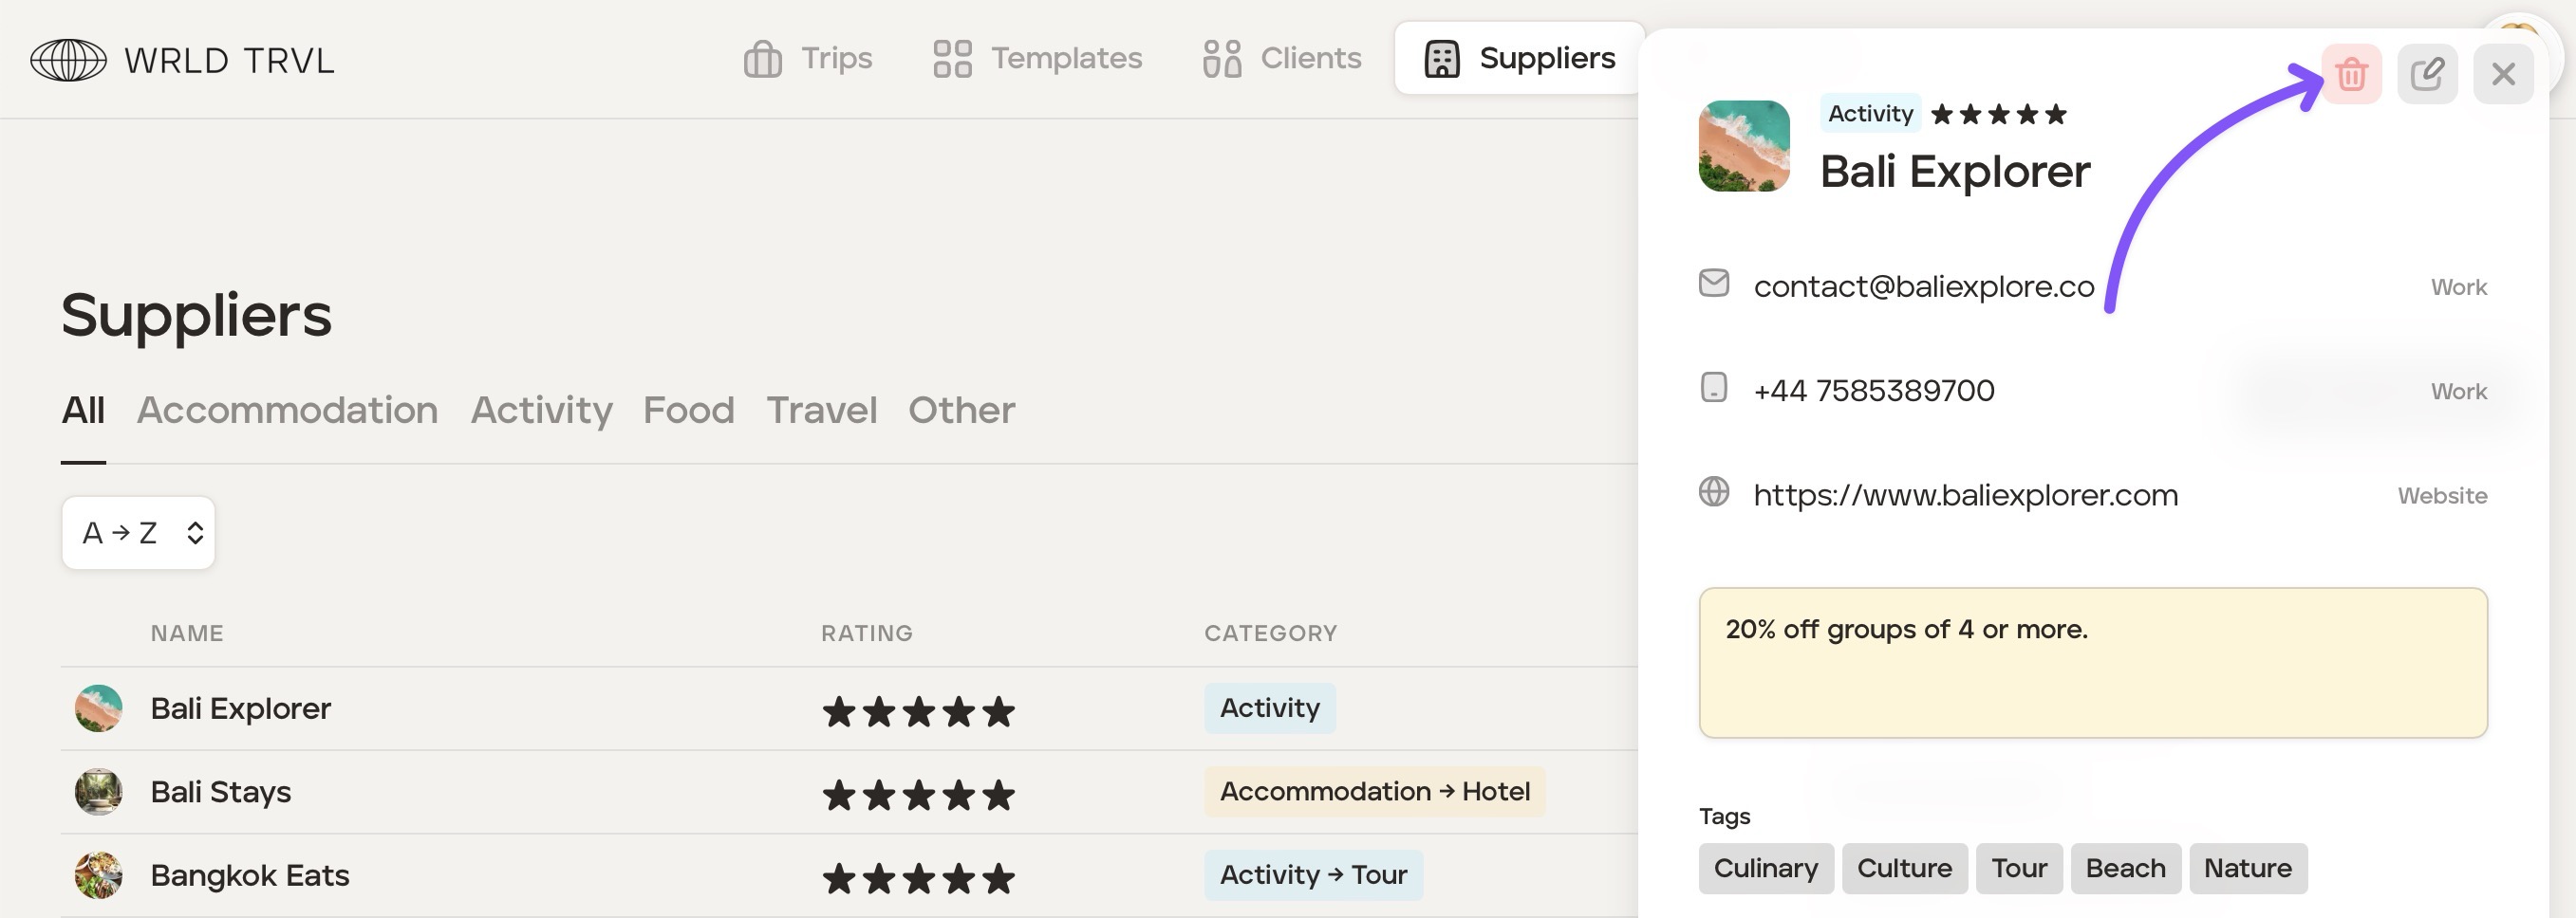Click the website globe icon
Image resolution: width=2576 pixels, height=918 pixels.
pos(1714,492)
